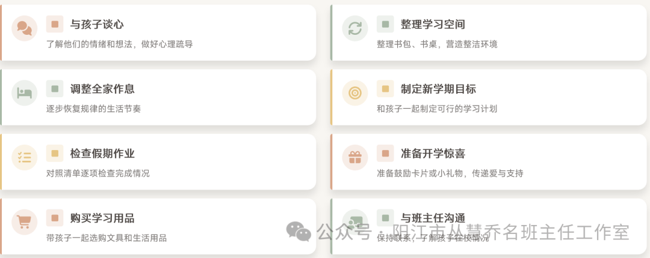Click the target icon beside 制定新学期目标
The image size is (650, 258).
click(x=355, y=93)
